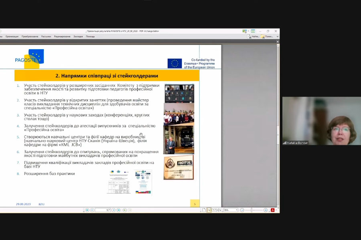Select continuous page layout icon

pyautogui.click(x=209, y=210)
